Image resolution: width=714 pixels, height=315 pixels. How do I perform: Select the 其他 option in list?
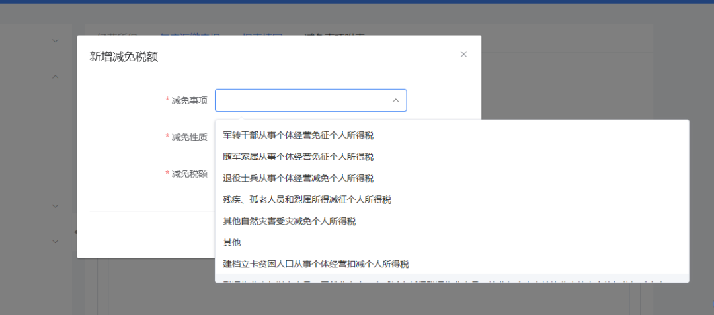(x=232, y=242)
